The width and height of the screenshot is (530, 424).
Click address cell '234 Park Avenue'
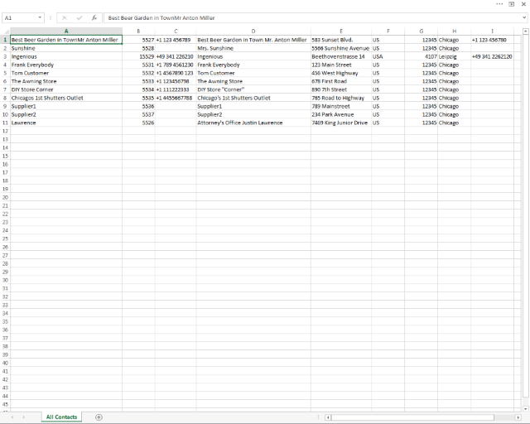point(341,114)
